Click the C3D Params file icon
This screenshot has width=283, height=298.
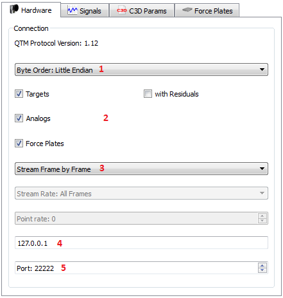pos(122,10)
